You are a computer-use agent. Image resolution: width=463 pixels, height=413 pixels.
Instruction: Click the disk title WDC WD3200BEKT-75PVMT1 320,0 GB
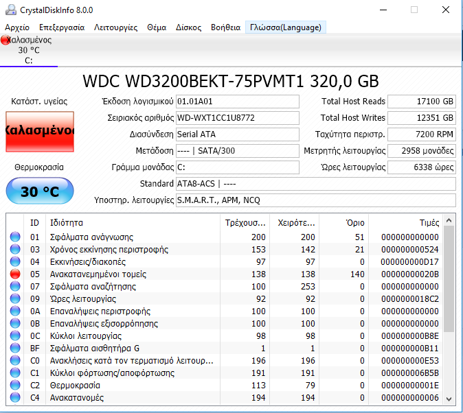[x=231, y=82]
